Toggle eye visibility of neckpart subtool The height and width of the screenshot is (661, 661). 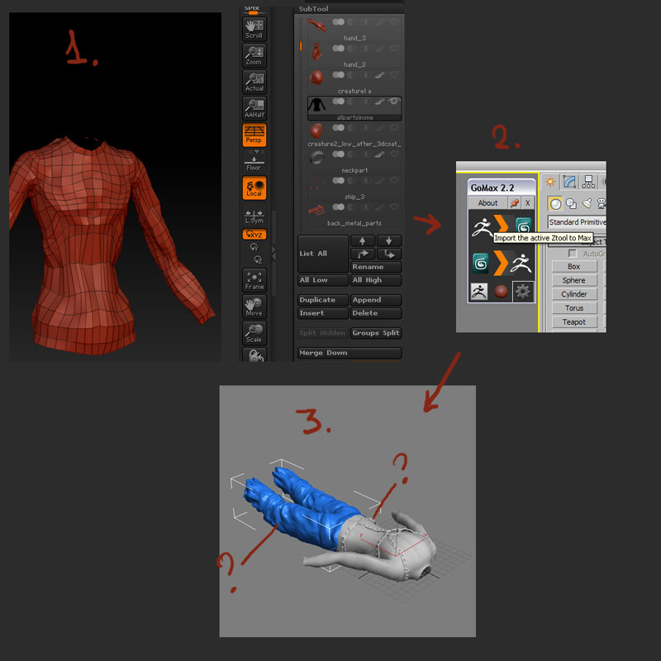(394, 154)
